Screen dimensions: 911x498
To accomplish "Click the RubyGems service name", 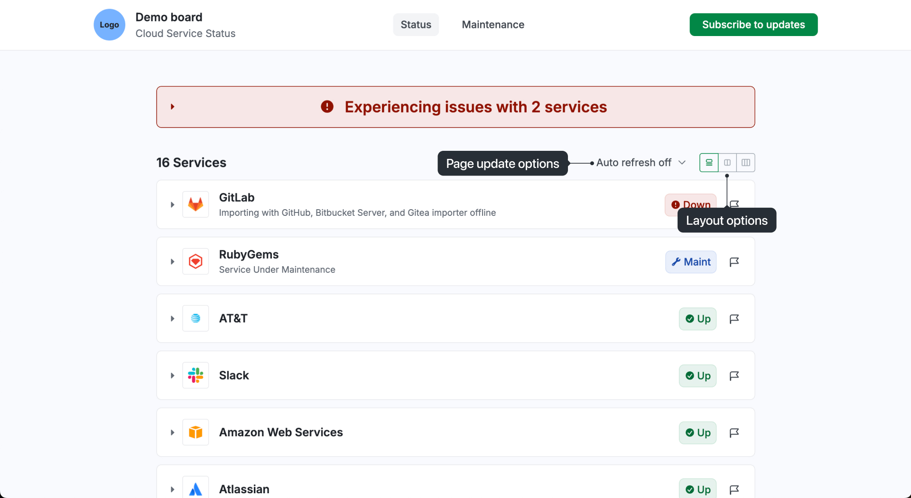I will point(249,254).
